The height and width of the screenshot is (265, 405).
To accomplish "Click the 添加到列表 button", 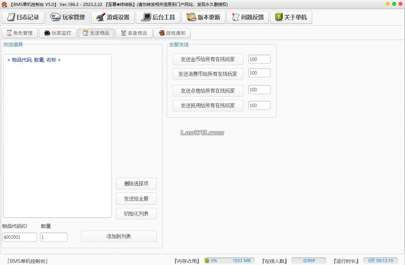I will [x=119, y=236].
